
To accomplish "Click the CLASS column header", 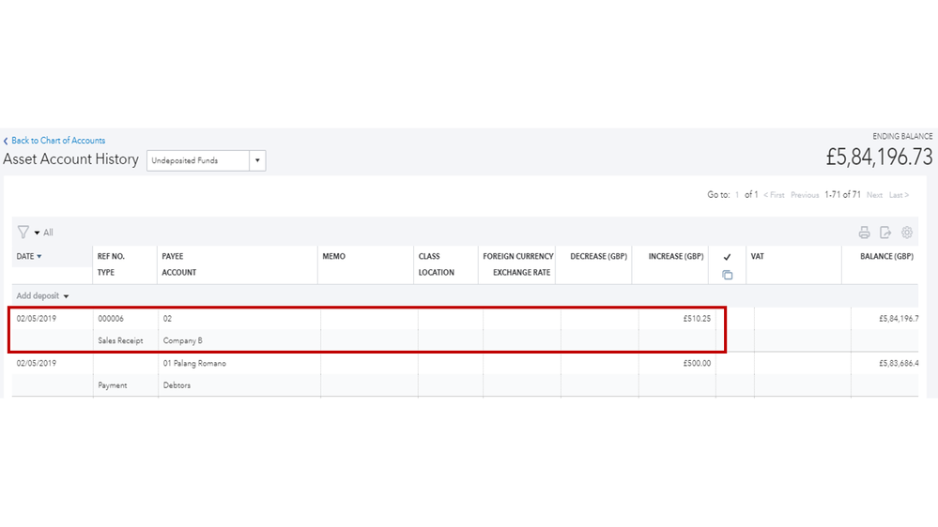I will [429, 256].
